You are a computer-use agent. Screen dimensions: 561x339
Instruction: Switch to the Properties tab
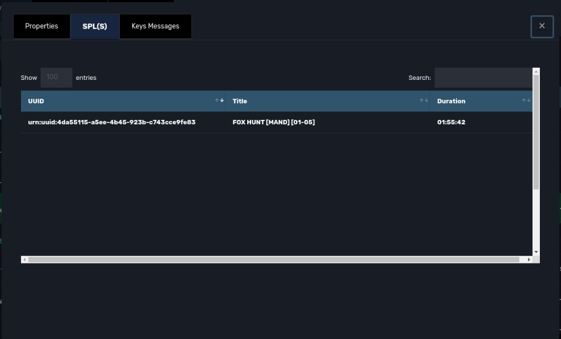(x=42, y=27)
